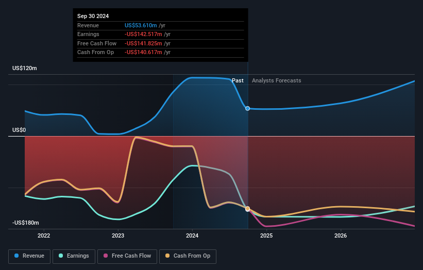Viewport: 423px width, 270px height.
Task: Click the Cash From Op label in tooltip
Action: click(95, 53)
